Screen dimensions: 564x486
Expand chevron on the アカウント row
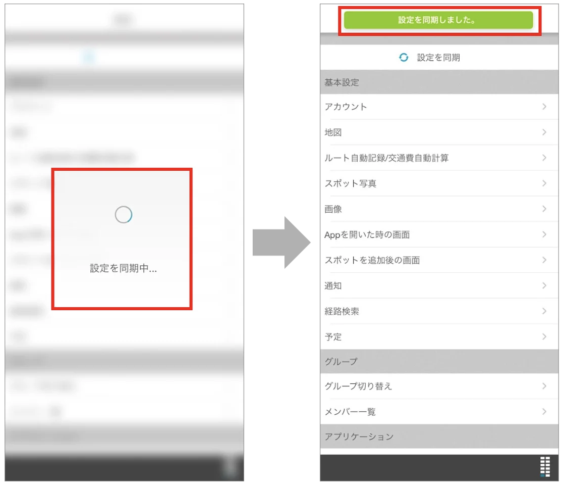pyautogui.click(x=544, y=107)
